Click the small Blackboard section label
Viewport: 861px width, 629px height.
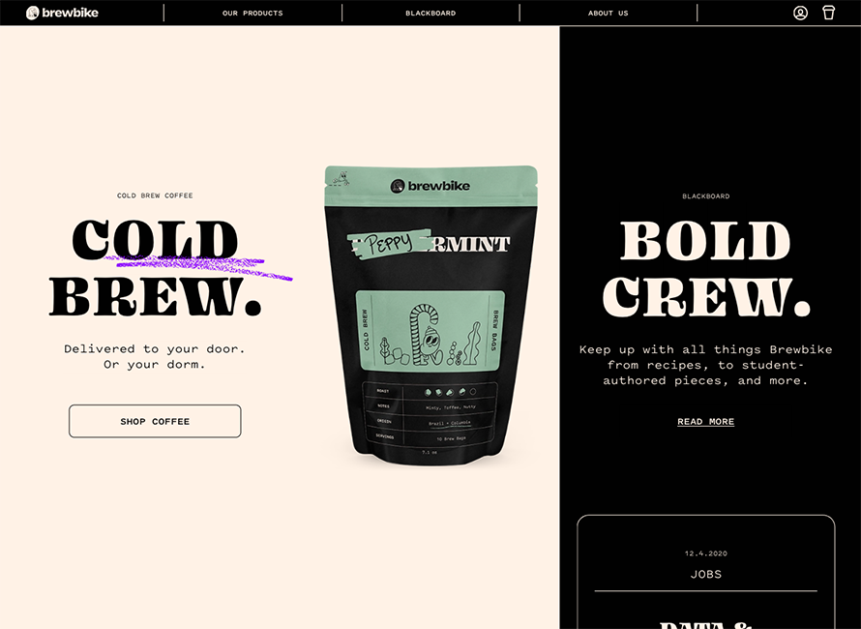tap(705, 196)
